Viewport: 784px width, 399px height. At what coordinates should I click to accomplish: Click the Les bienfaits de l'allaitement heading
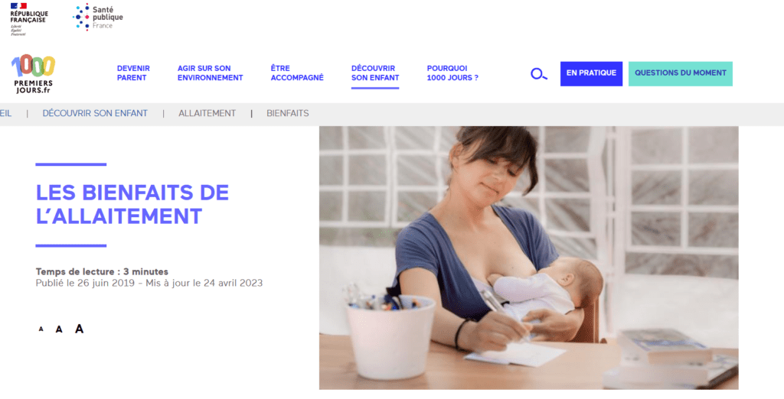click(x=132, y=204)
